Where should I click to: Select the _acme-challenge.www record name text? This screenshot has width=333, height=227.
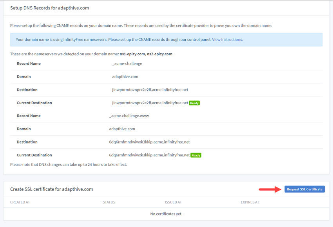click(x=128, y=116)
